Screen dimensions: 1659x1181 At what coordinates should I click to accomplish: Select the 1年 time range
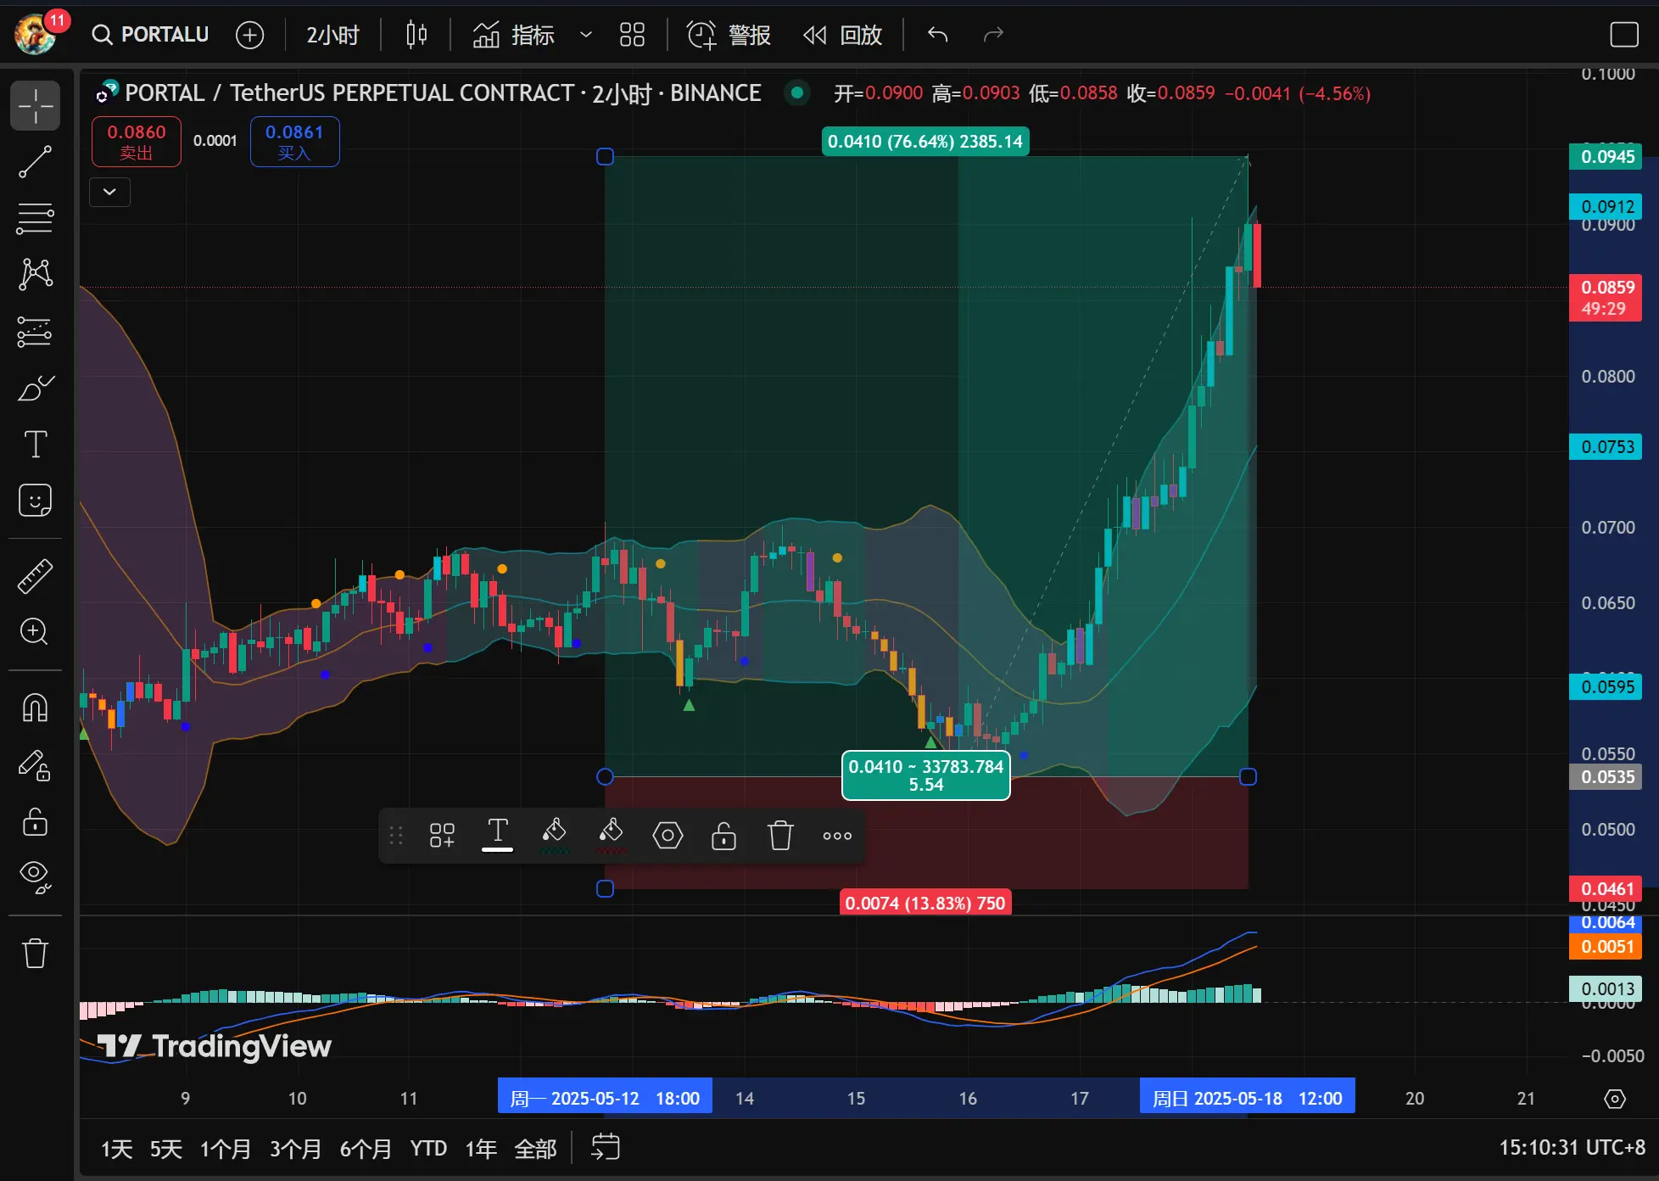481,1149
